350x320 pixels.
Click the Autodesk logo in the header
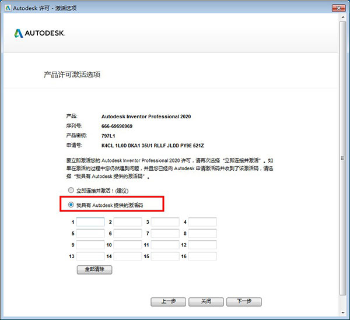[40, 33]
